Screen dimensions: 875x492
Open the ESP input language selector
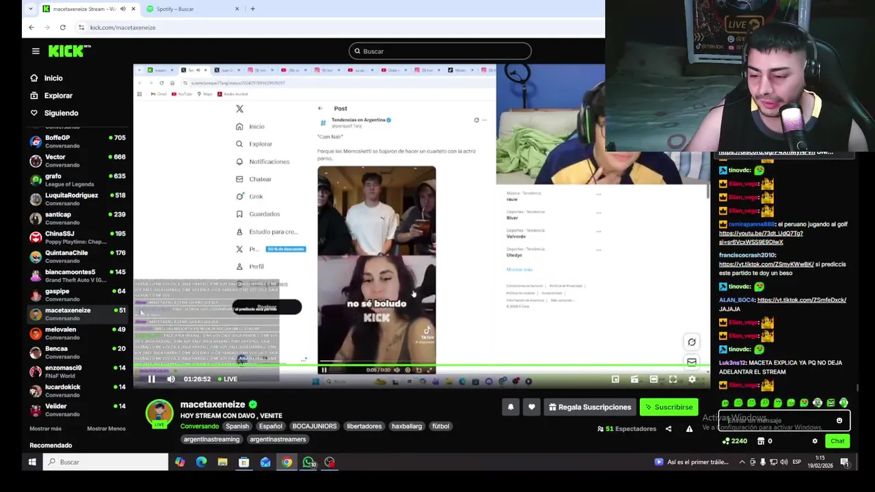[797, 463]
